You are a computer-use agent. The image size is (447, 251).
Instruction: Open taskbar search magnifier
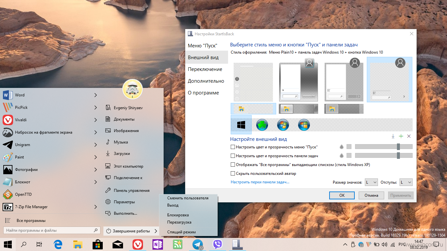coord(24,244)
